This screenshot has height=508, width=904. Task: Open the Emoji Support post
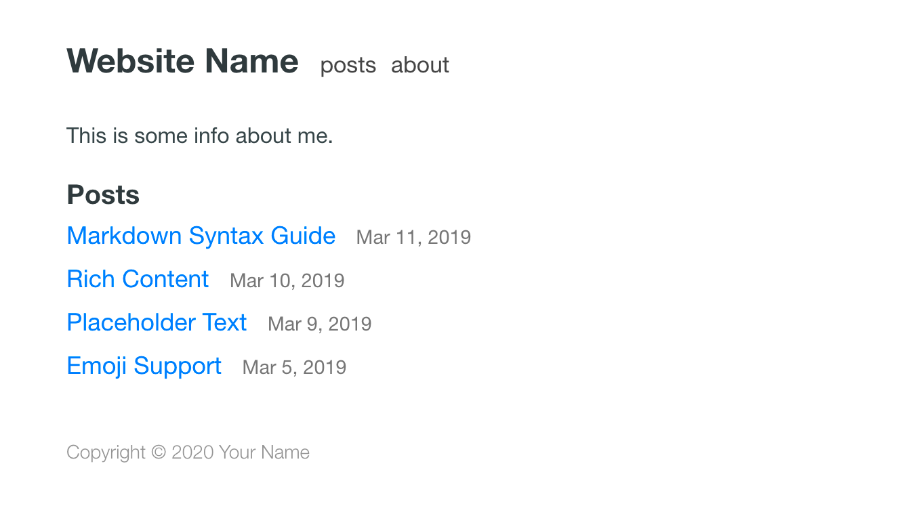coord(144,366)
